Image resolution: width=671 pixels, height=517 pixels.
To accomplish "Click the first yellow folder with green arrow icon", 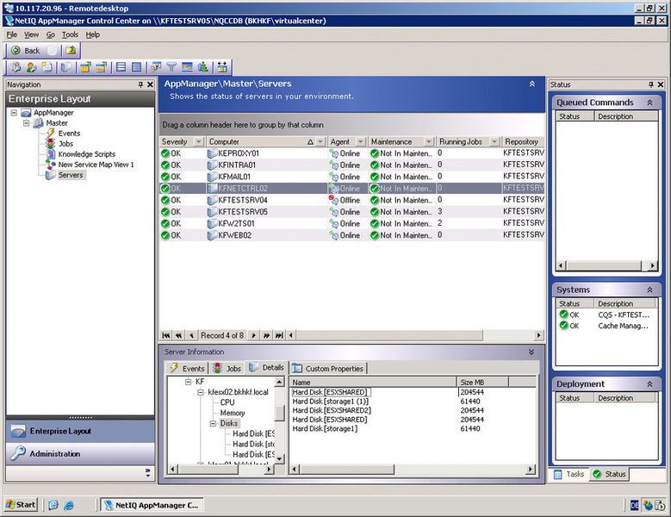I will point(85,67).
